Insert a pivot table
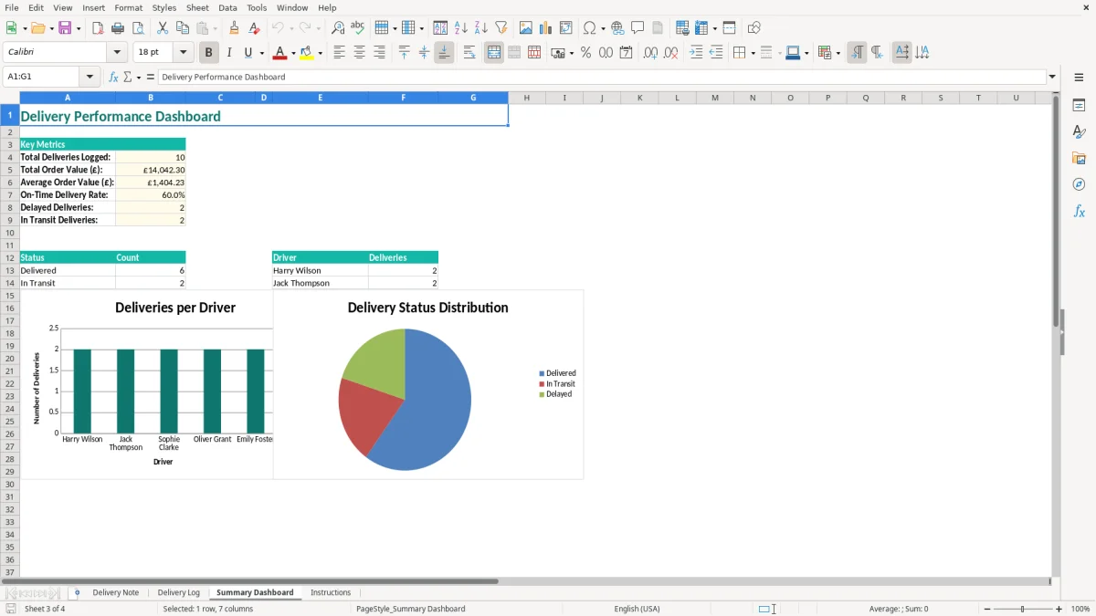 coord(566,28)
